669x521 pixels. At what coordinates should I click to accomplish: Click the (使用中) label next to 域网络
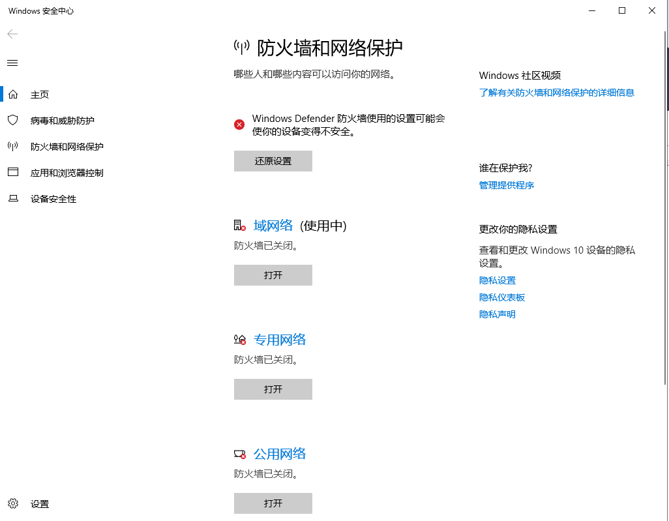click(323, 226)
